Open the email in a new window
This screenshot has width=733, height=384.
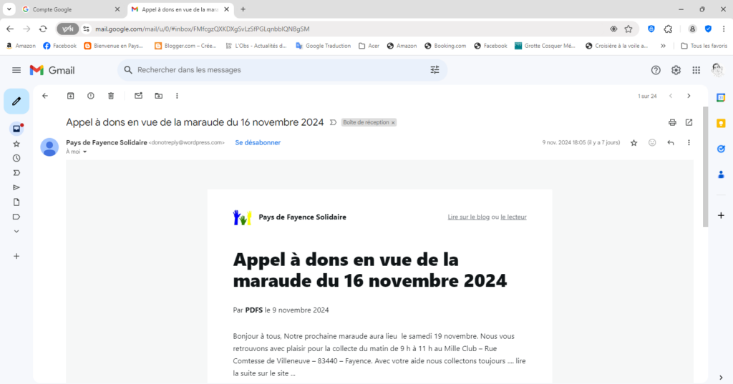(689, 122)
